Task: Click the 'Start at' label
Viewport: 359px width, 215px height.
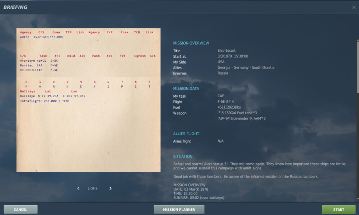Action: (179, 56)
